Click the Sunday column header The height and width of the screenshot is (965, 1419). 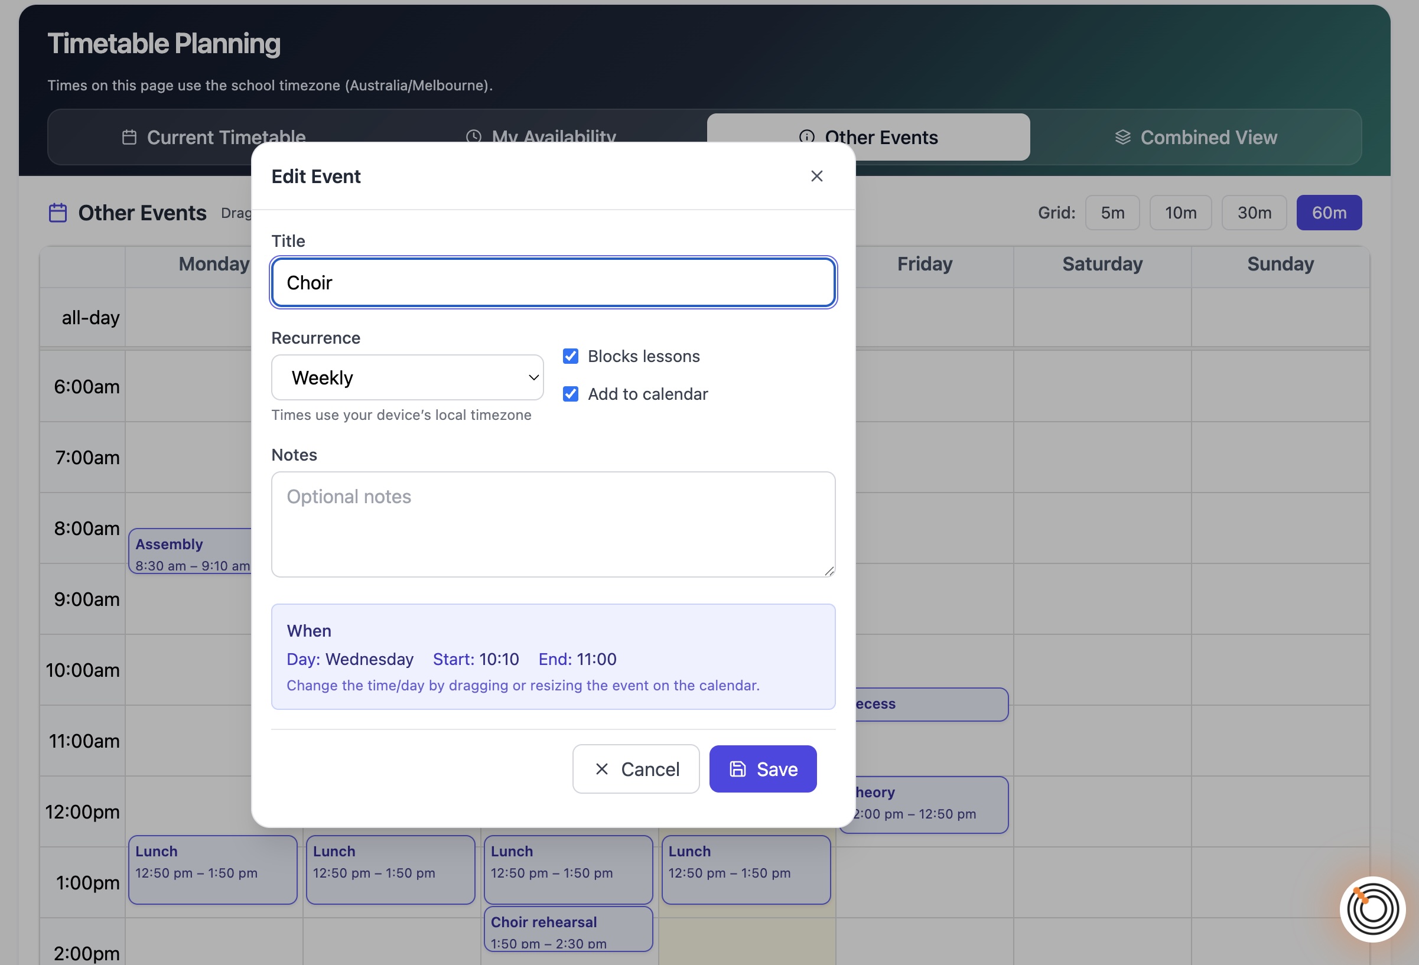click(1280, 263)
